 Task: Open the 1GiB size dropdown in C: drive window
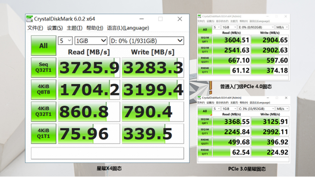(229, 109)
